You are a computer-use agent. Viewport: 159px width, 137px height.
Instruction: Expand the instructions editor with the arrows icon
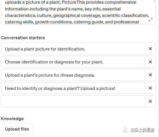click(151, 19)
